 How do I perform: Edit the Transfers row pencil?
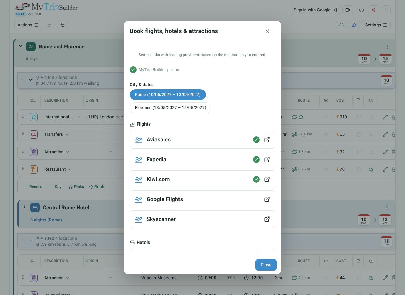click(x=385, y=134)
